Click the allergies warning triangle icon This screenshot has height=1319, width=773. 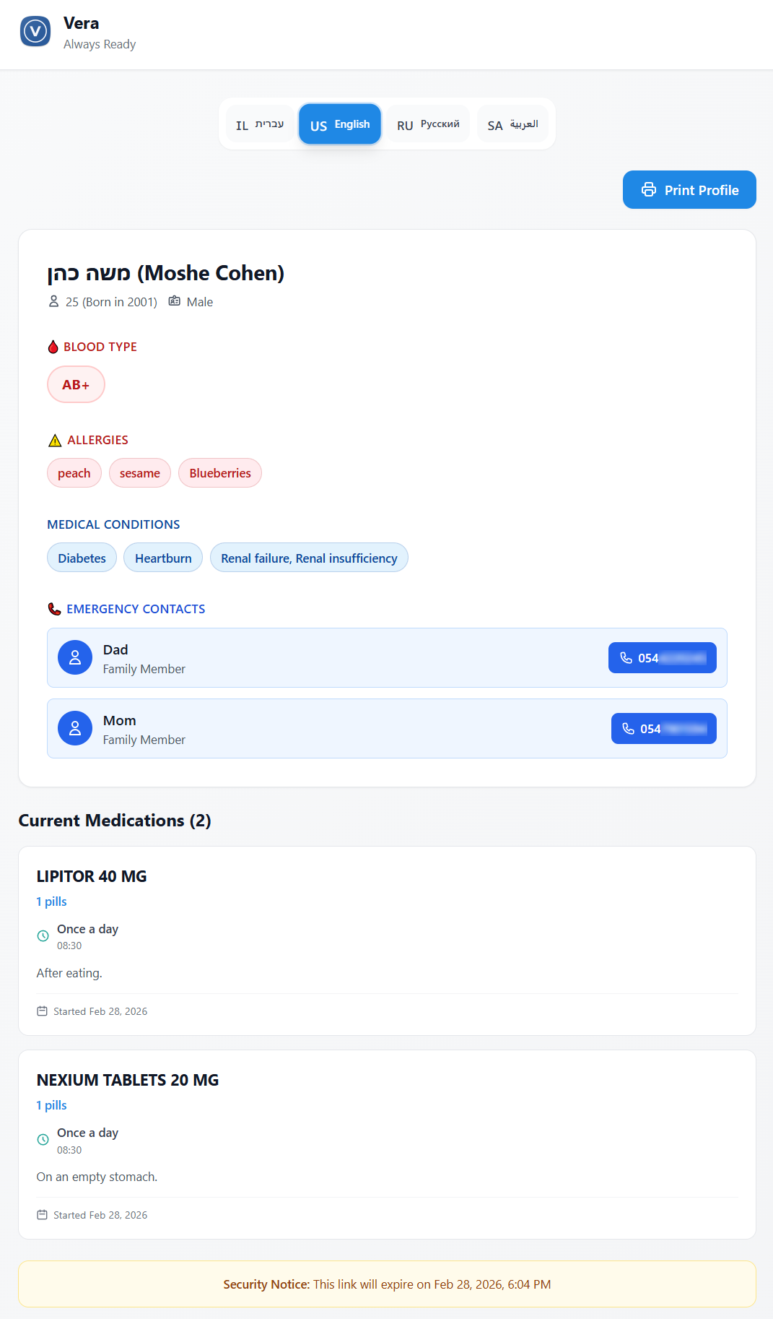tap(55, 441)
